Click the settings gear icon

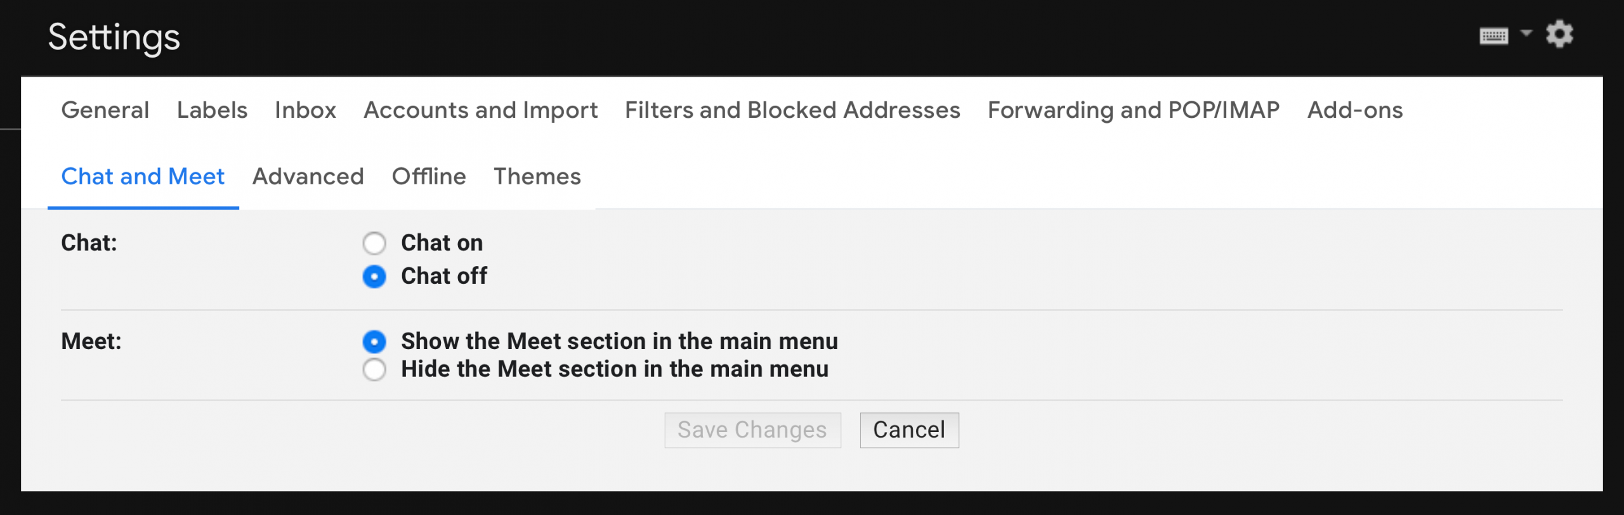tap(1559, 34)
